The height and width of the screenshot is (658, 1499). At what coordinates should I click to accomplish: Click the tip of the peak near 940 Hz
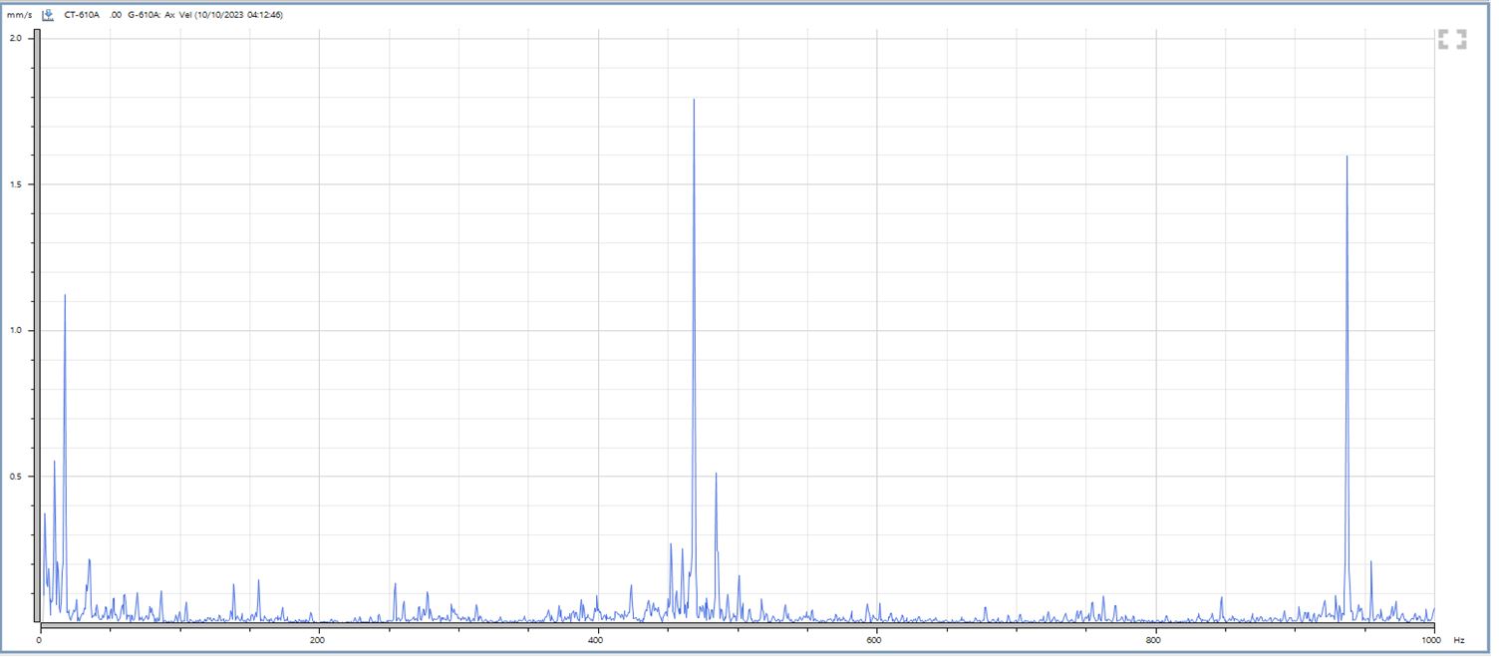pos(1347,159)
